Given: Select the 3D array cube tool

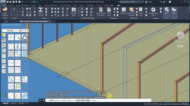Looking at the screenshot, I should coord(25,54).
